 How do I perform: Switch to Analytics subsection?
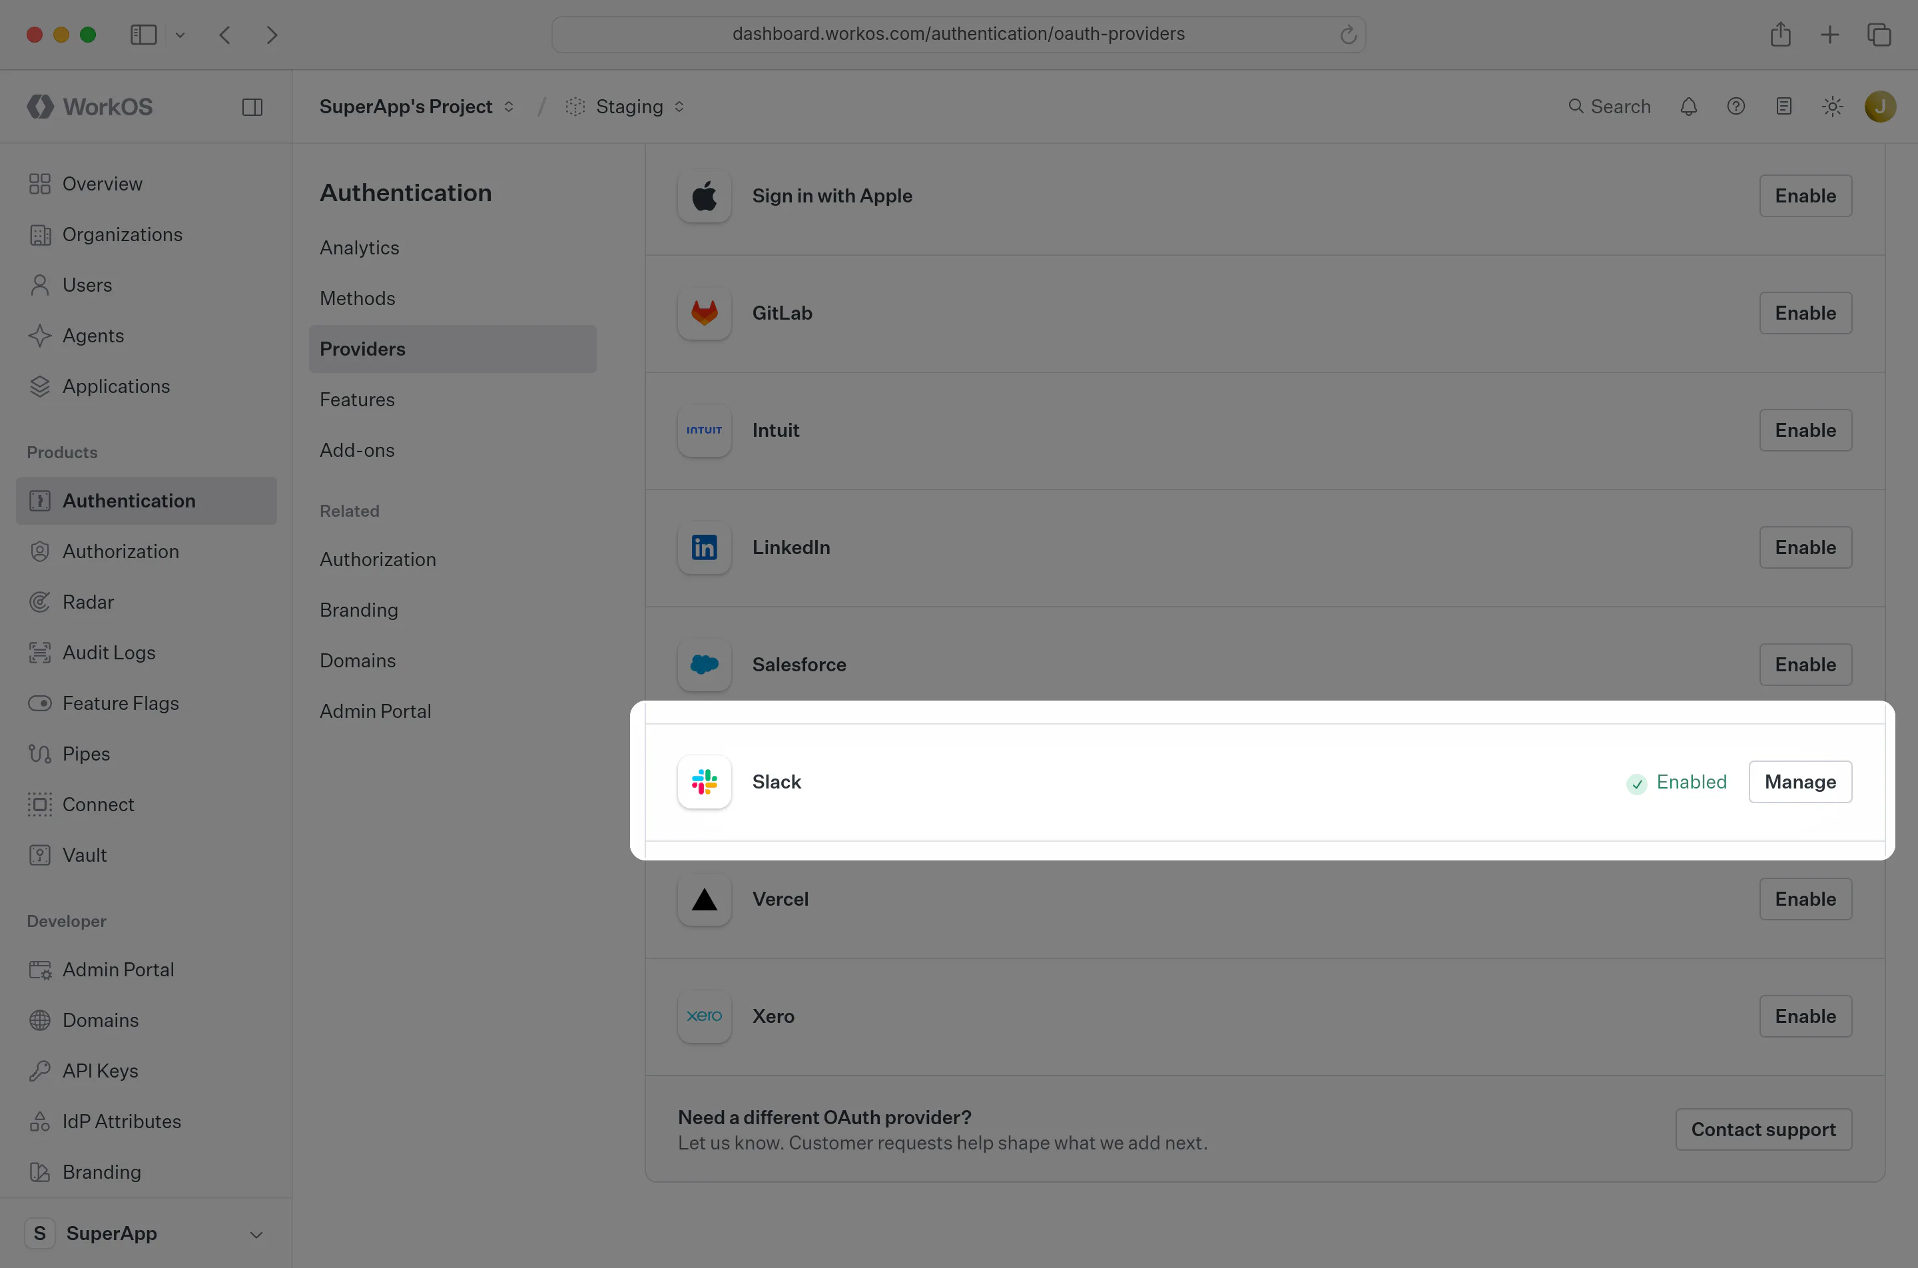click(x=452, y=248)
